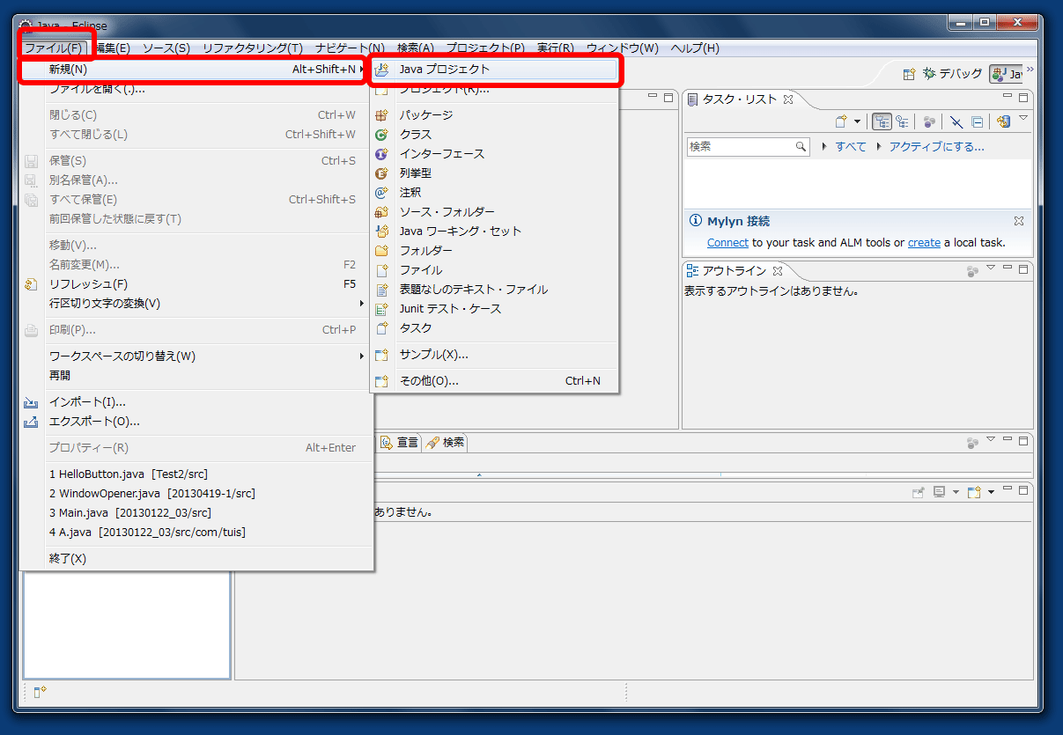
Task: Choose Java プロジェクト from the New submenu
Action: coord(494,69)
